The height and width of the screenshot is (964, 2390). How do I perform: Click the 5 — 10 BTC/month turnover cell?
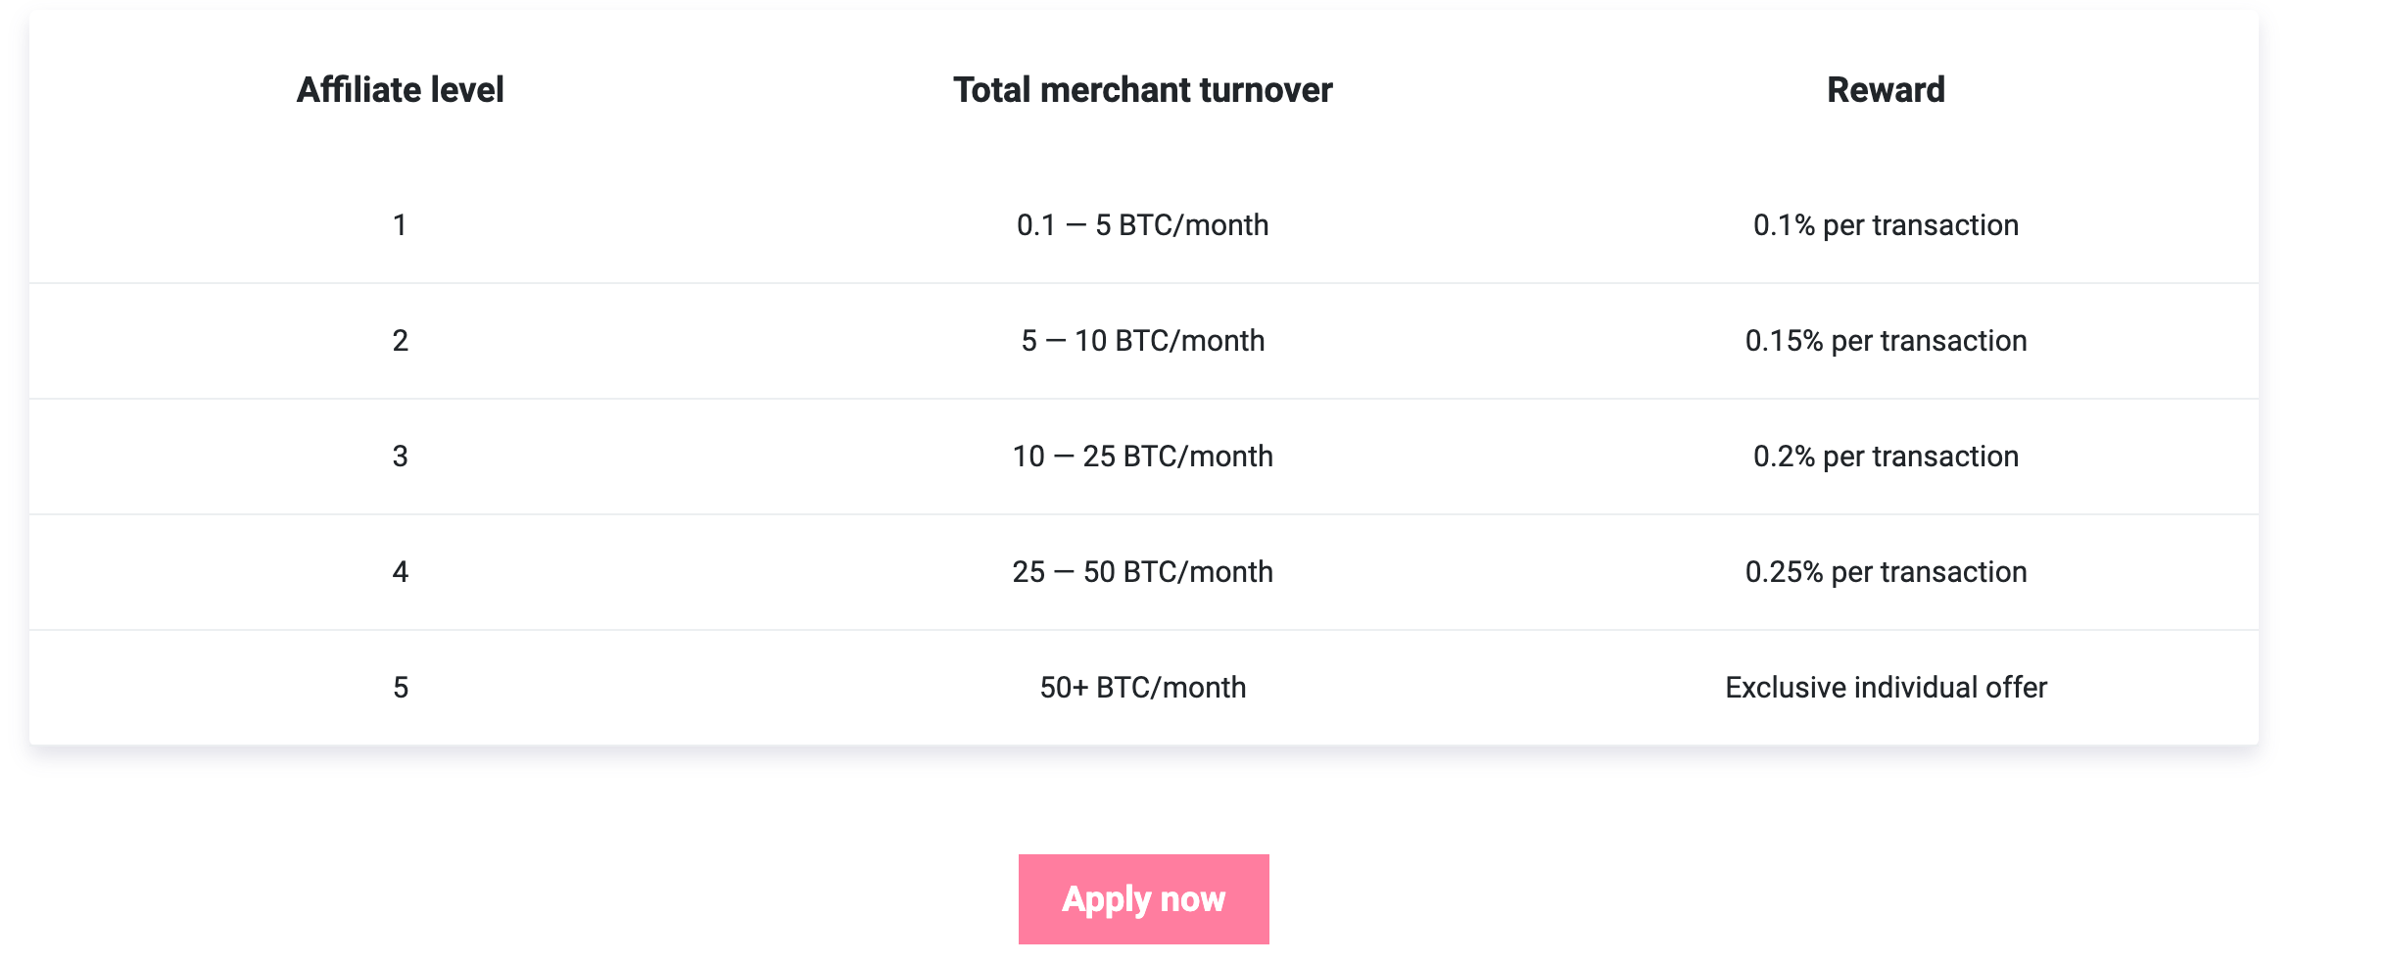click(1142, 341)
